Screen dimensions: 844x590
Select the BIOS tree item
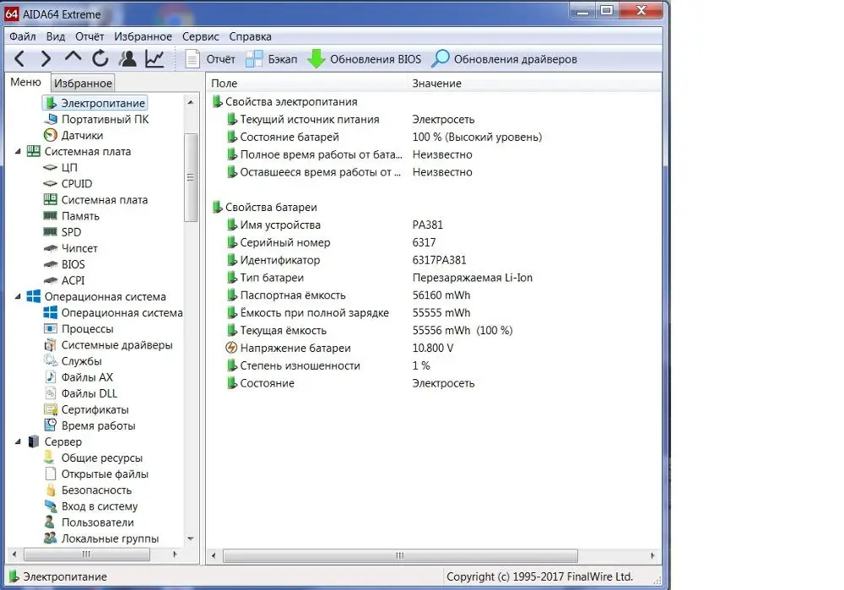(x=64, y=264)
